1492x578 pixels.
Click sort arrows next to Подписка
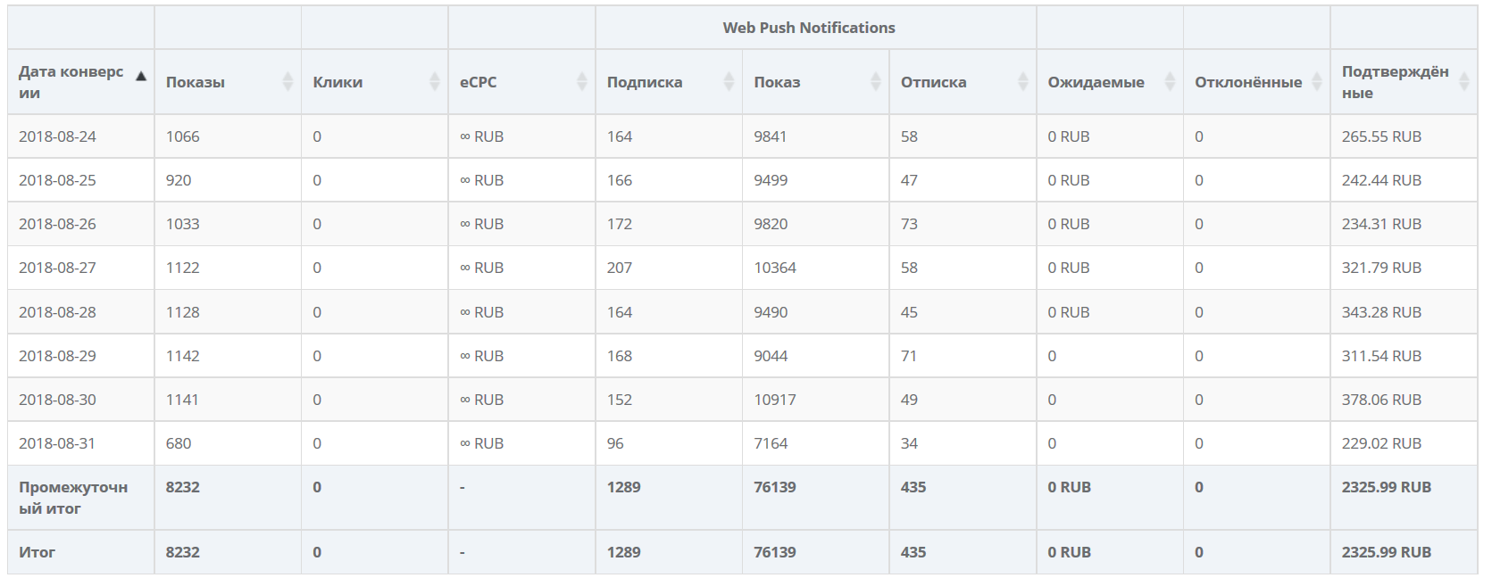(729, 82)
